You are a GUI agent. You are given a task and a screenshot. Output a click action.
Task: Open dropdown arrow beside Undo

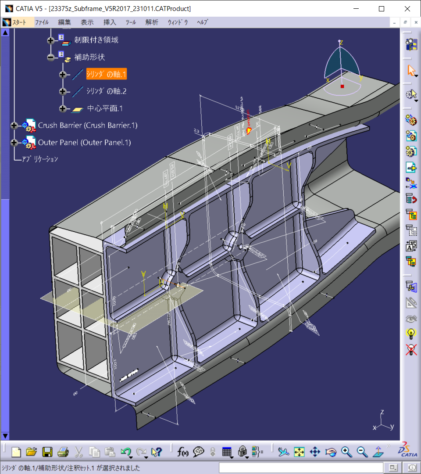pyautogui.click(x=131, y=457)
